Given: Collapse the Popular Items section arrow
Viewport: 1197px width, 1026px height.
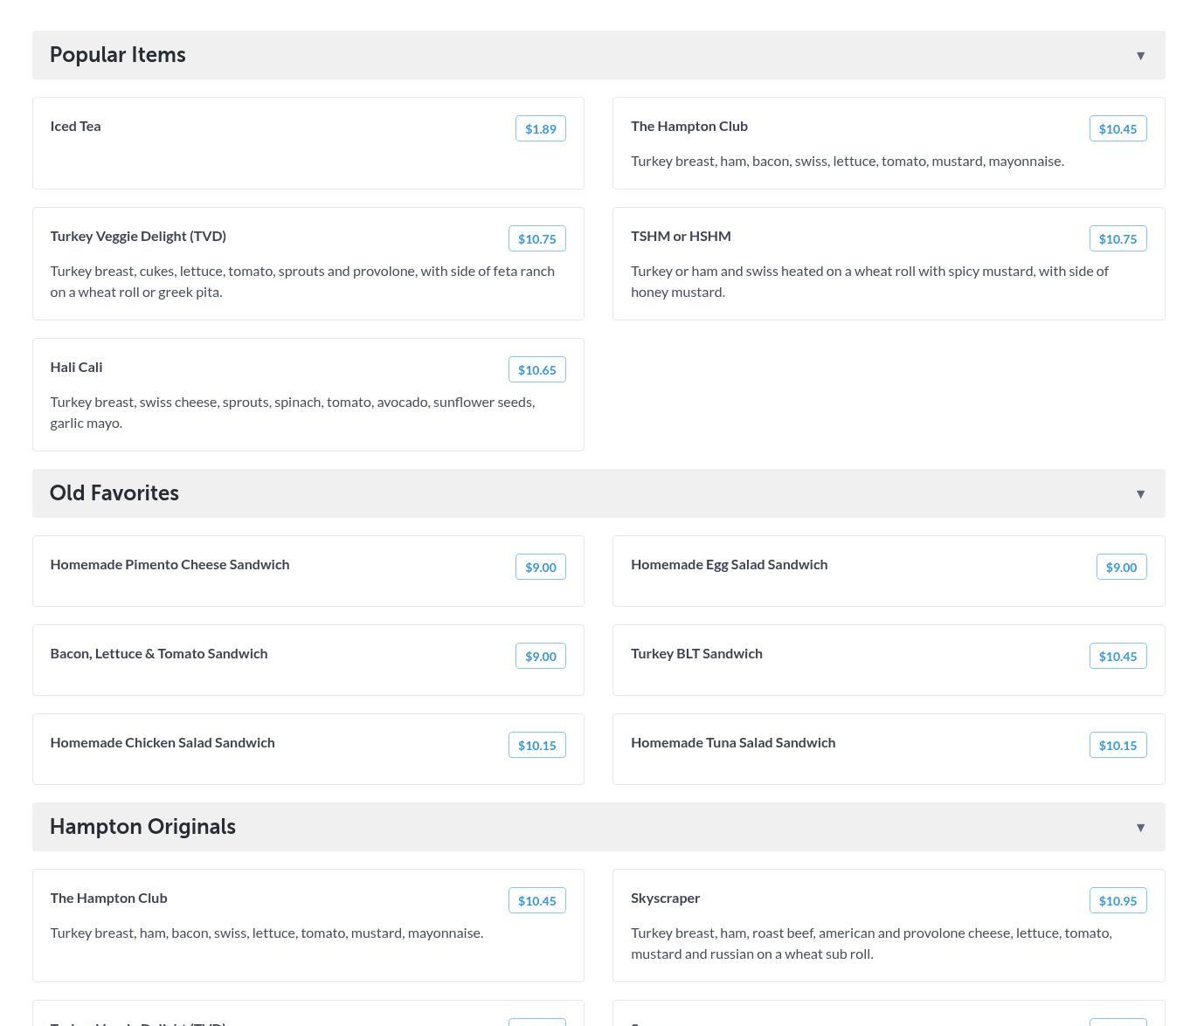Looking at the screenshot, I should click(x=1140, y=56).
